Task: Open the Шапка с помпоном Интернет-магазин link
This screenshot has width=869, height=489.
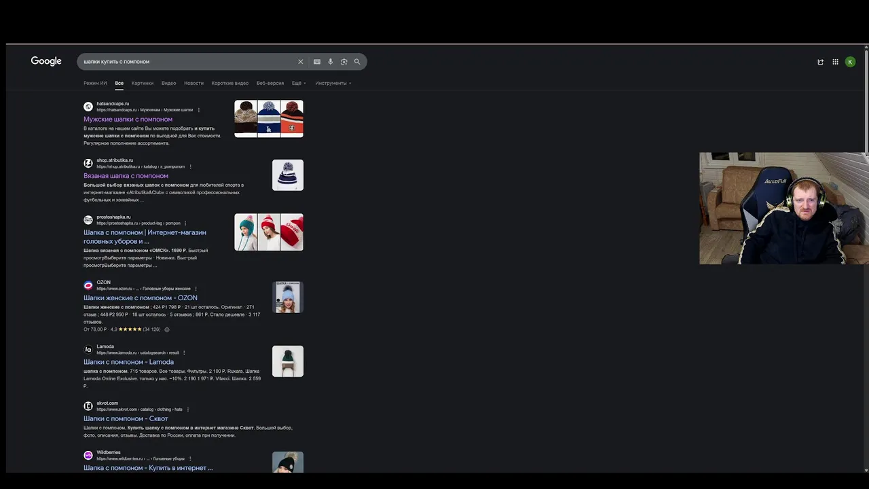Action: (x=145, y=236)
